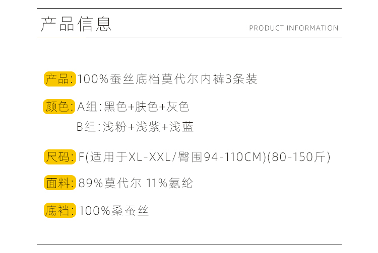Click the product name 100%蚕丝底档莫代尔内裤3条装
Image resolution: width=378 pixels, height=253 pixels.
click(168, 79)
